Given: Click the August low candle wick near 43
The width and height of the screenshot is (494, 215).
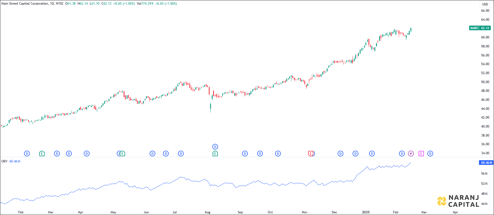Looking at the screenshot, I should pyautogui.click(x=210, y=107).
